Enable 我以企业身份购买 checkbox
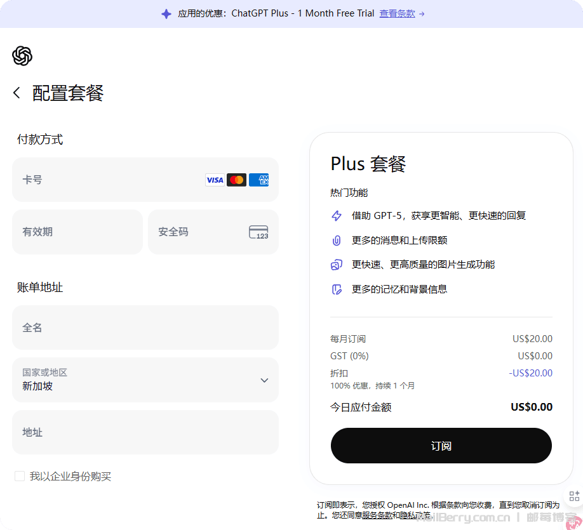Image resolution: width=583 pixels, height=530 pixels. tap(20, 476)
